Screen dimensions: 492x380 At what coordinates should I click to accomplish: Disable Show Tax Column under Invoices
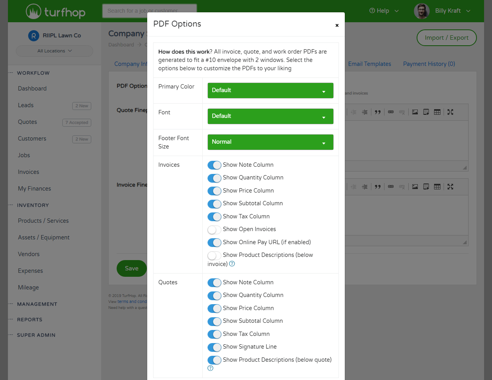tap(214, 217)
